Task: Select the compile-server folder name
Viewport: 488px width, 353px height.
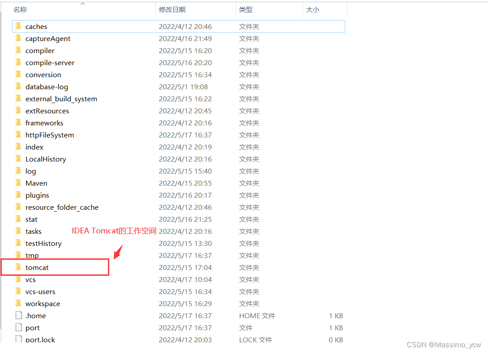Action: tap(50, 63)
